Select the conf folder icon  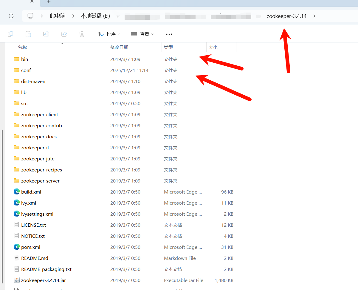coord(17,70)
